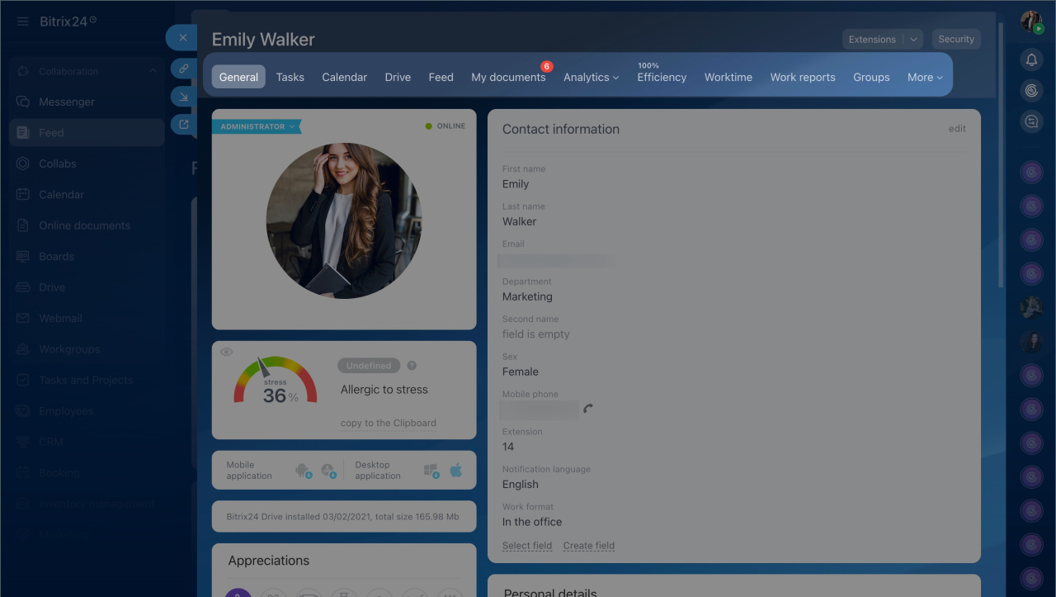The image size is (1056, 597).
Task: Expand the More tabs dropdown
Action: (925, 77)
